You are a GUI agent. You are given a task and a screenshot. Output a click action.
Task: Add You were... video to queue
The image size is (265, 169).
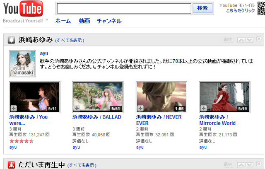[x=14, y=109]
